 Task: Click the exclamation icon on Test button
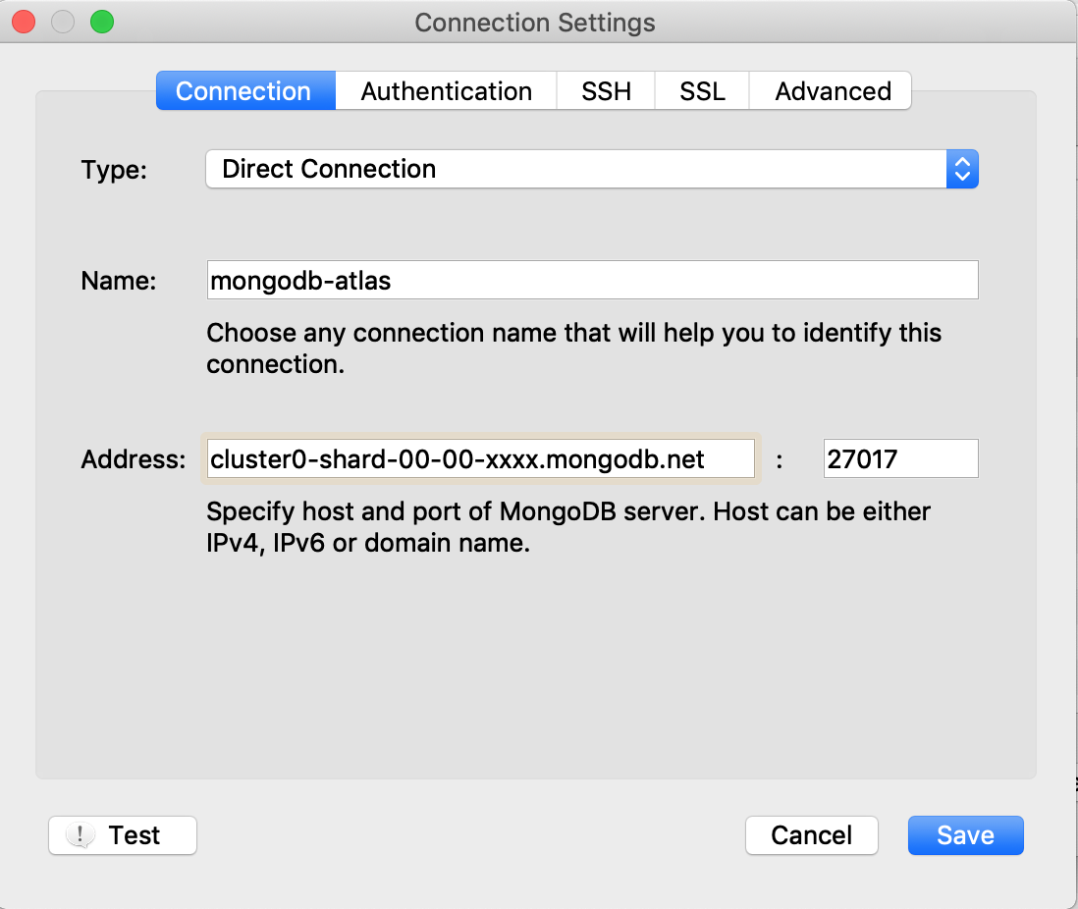pos(81,835)
